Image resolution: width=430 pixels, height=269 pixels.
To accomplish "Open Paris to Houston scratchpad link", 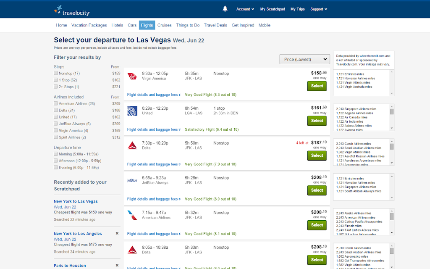I will point(70,266).
